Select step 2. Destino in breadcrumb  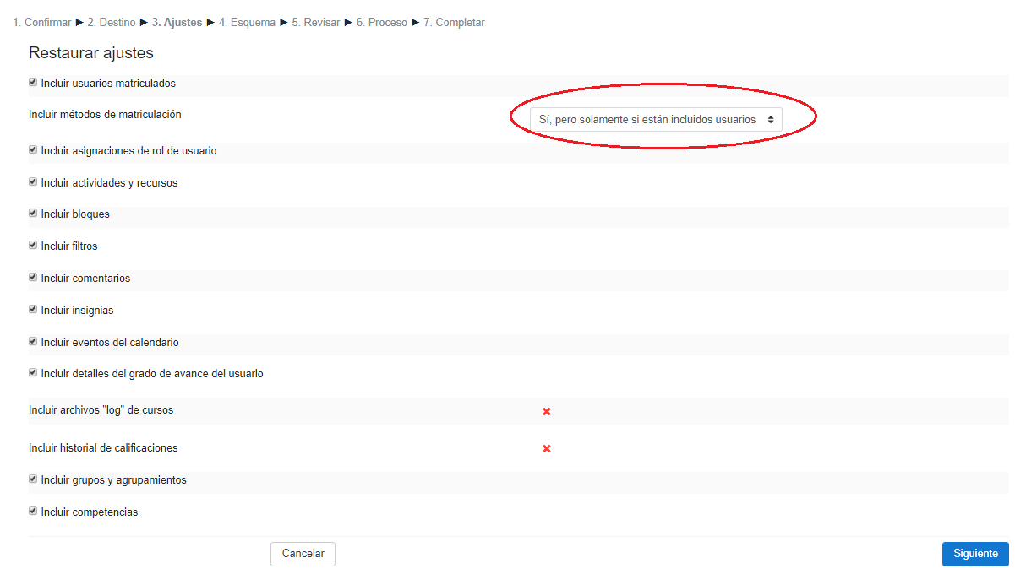(x=112, y=23)
